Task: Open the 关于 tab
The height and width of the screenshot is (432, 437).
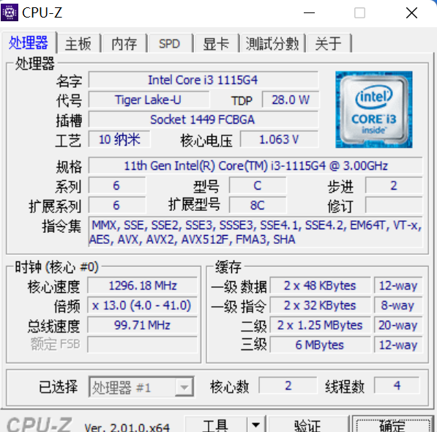Action: point(329,43)
